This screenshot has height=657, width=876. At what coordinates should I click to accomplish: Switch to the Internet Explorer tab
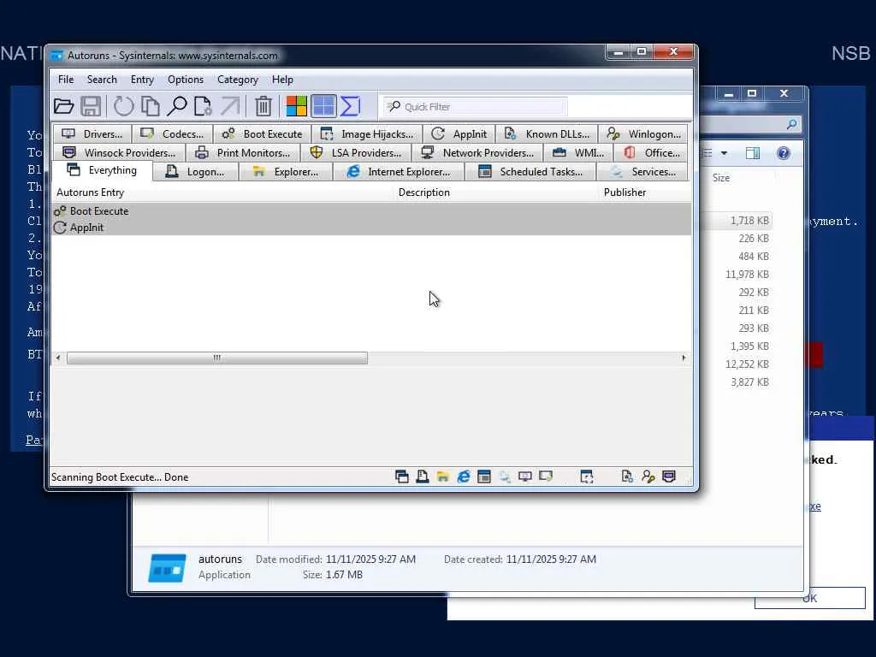pos(399,171)
